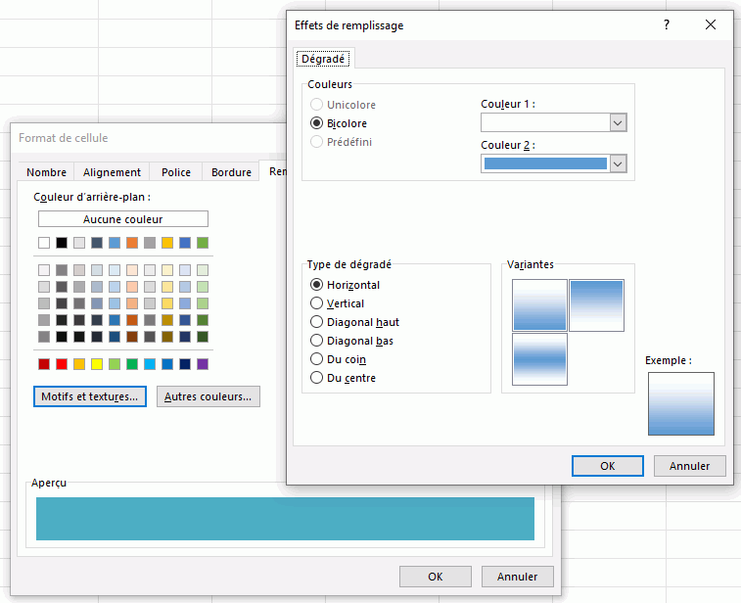Expand the Couleur 2 dropdown arrow
Image resolution: width=741 pixels, height=603 pixels.
pyautogui.click(x=618, y=163)
